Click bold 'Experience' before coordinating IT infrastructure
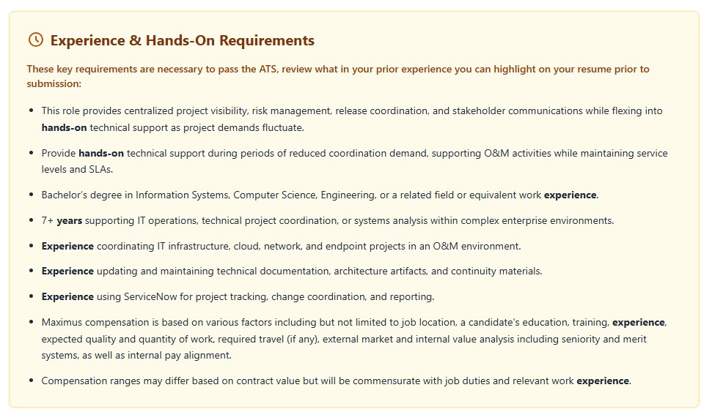The height and width of the screenshot is (412, 712). [67, 246]
